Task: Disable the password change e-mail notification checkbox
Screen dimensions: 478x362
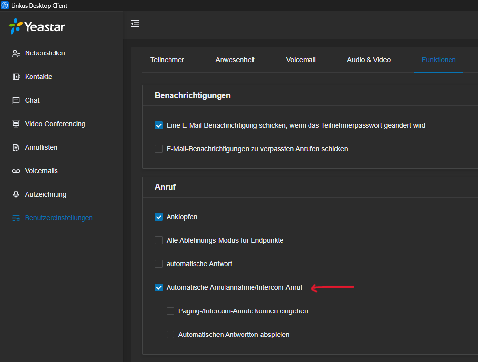Action: tap(159, 125)
